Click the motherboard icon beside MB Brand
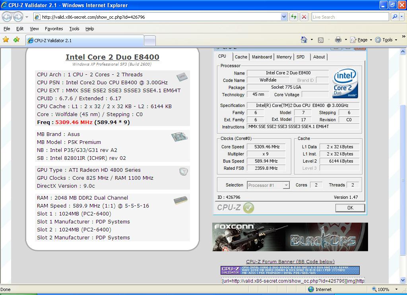 coord(179,137)
